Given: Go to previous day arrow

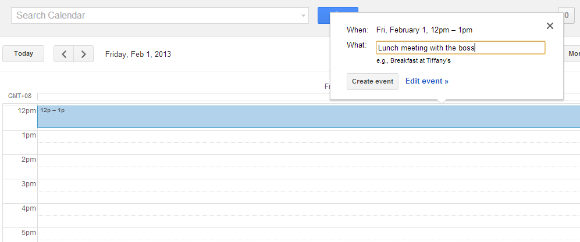Looking at the screenshot, I should (64, 54).
